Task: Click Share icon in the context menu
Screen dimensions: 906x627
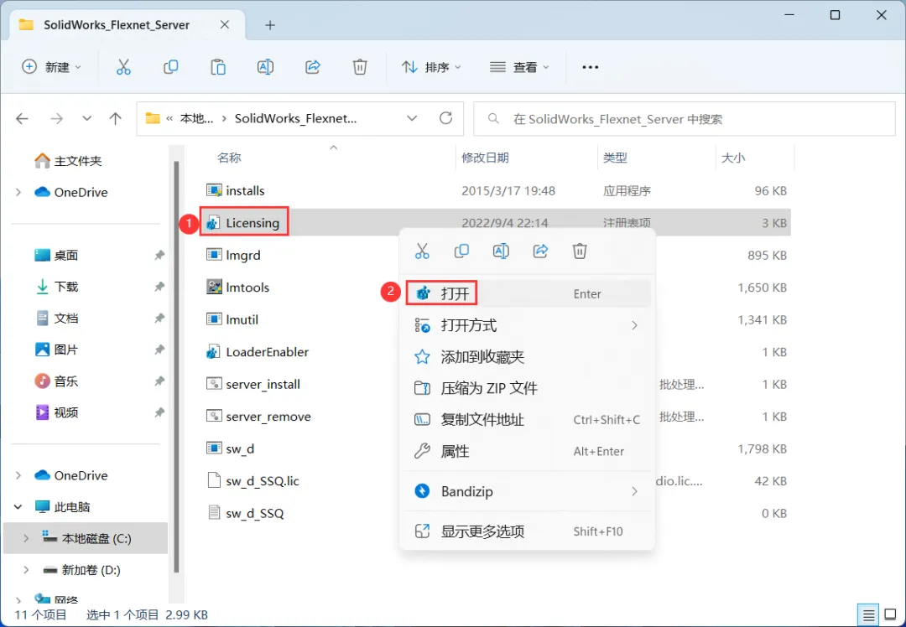Action: [540, 251]
